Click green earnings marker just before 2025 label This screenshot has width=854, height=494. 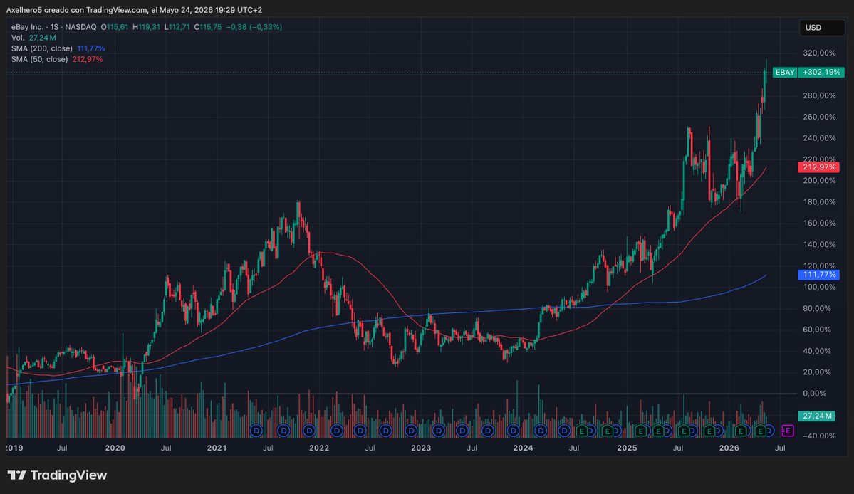(608, 431)
